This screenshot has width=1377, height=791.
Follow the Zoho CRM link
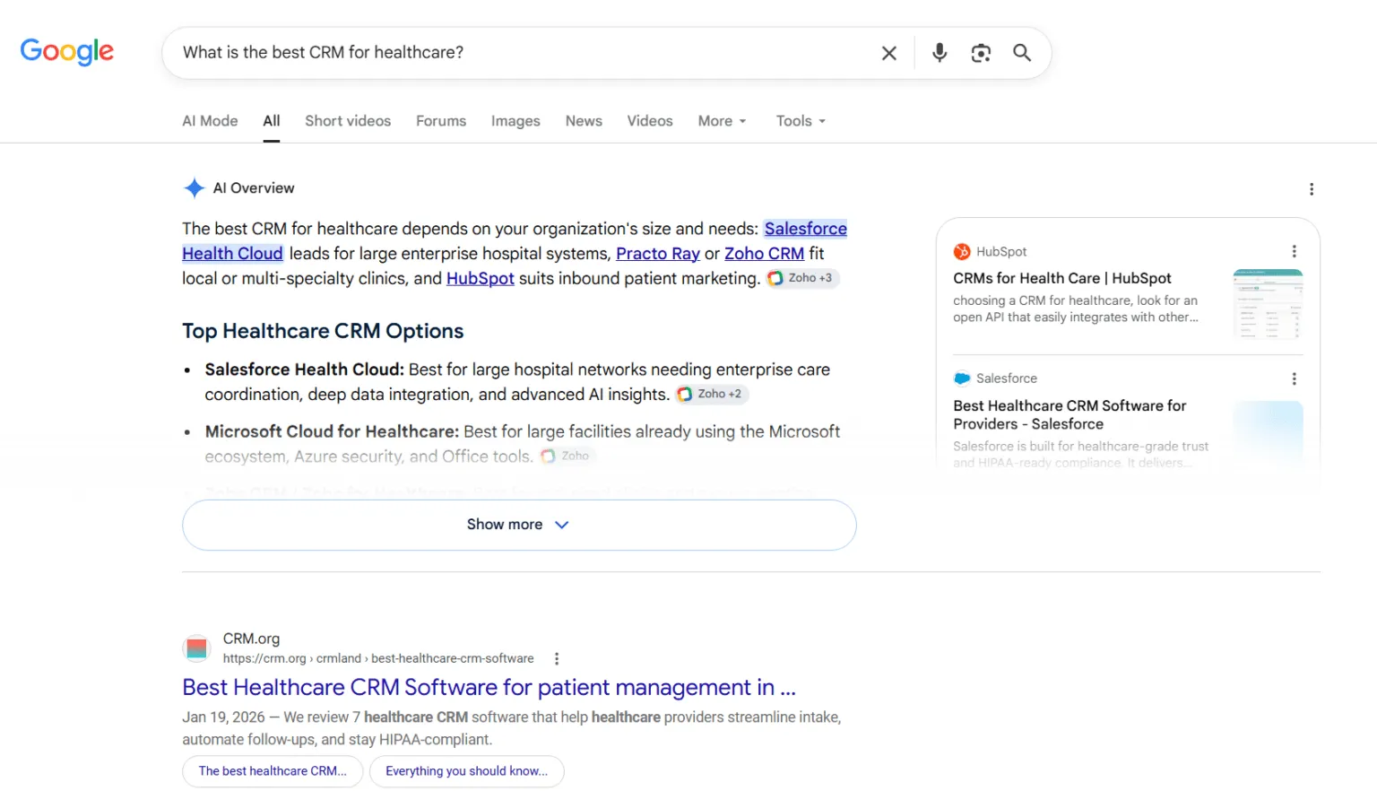tap(764, 254)
